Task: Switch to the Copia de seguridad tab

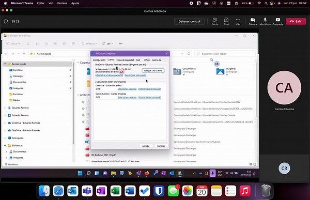Action: 125,60
